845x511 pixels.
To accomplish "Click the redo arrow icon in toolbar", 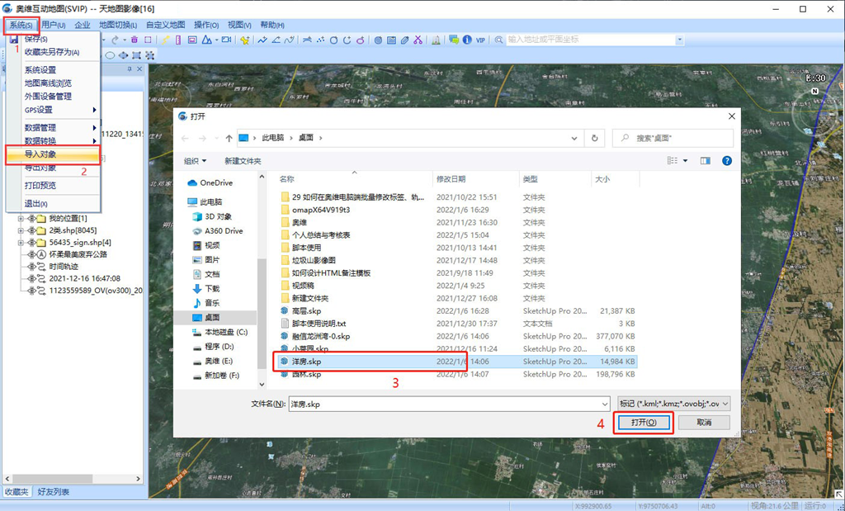I will [x=116, y=40].
